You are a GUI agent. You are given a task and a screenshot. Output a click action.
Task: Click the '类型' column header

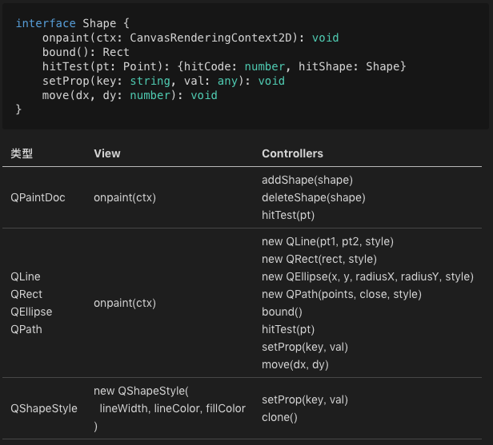point(22,153)
